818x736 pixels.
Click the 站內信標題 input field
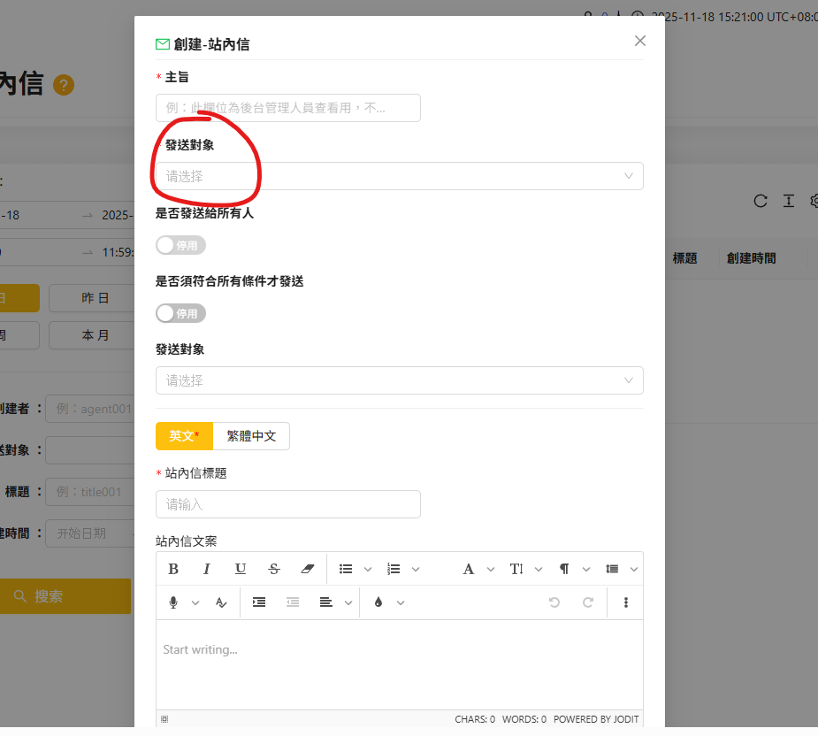(287, 504)
